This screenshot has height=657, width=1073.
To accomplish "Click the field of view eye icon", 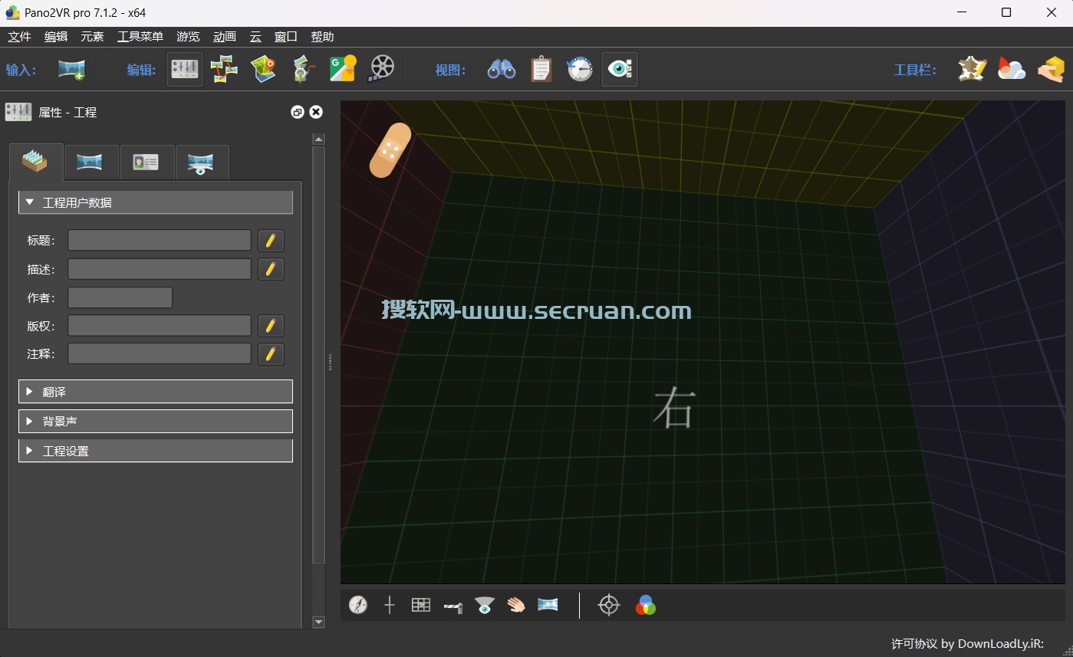I will pyautogui.click(x=484, y=605).
